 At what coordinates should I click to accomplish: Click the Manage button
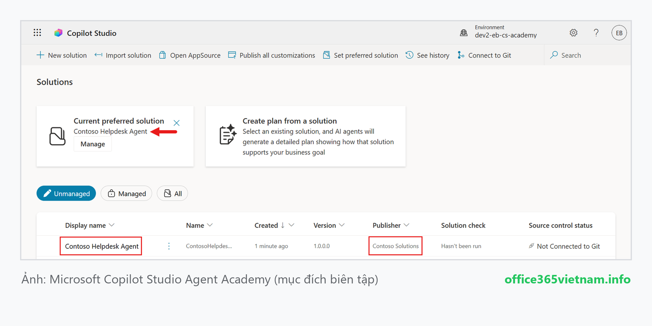[x=93, y=144]
